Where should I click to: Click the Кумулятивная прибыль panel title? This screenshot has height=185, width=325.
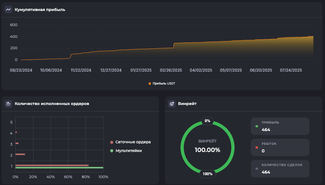40,9
